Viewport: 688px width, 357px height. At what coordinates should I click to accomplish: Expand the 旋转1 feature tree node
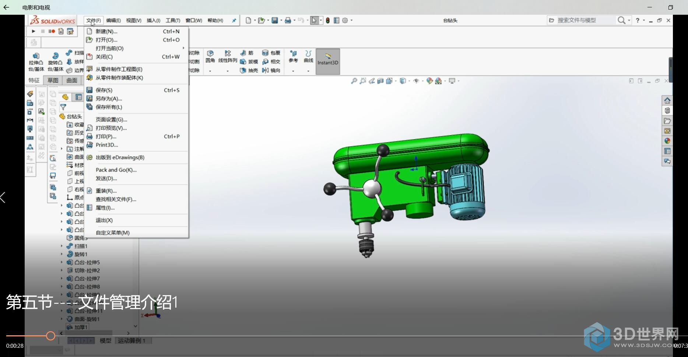click(62, 254)
